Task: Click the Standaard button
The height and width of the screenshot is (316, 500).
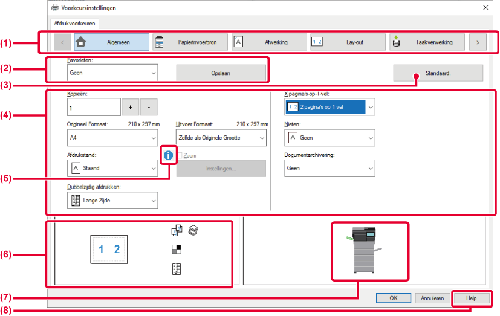Action: pos(438,73)
